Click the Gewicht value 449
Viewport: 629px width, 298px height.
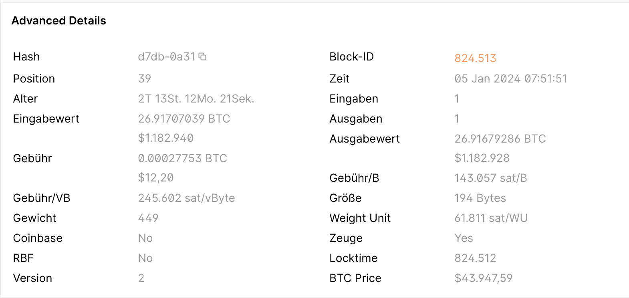coord(148,218)
